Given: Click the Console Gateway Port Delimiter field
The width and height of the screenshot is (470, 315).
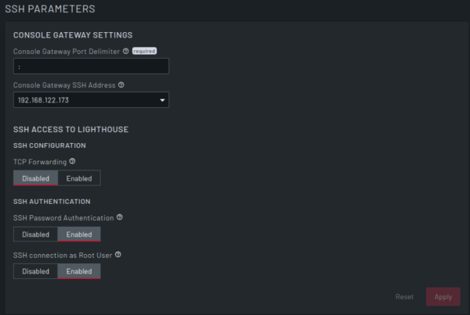Looking at the screenshot, I should (91, 66).
